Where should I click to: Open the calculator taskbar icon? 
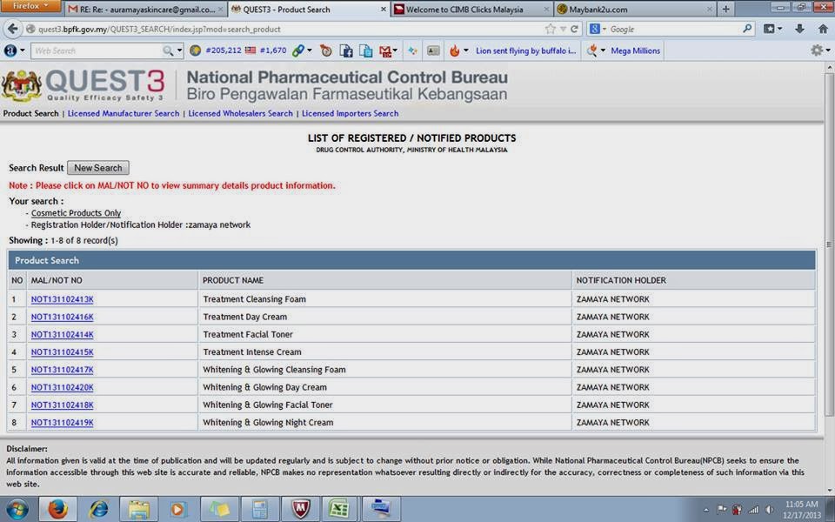[260, 509]
